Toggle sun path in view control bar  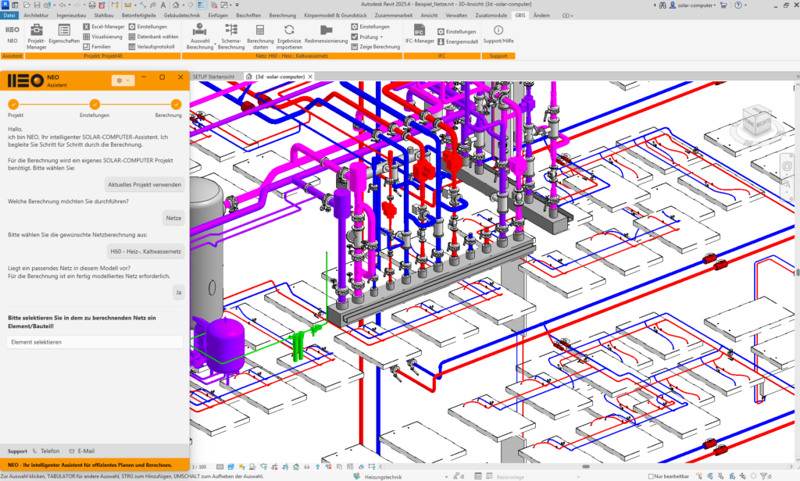pyautogui.click(x=241, y=467)
